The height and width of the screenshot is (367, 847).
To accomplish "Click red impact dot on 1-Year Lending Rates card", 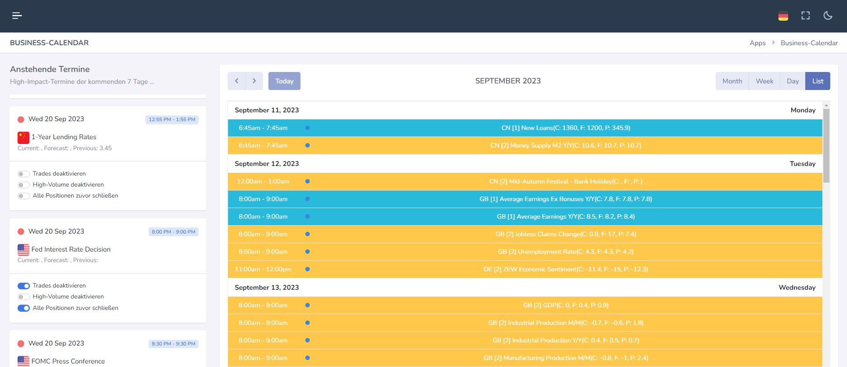I will tap(21, 119).
